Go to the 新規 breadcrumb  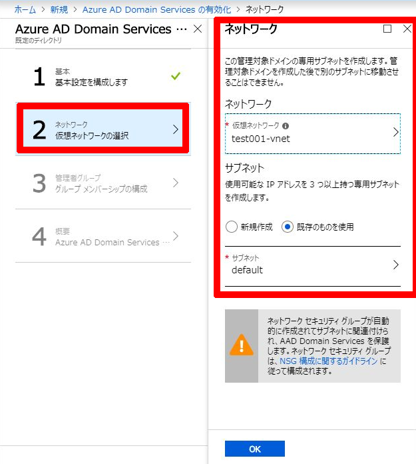[x=59, y=9]
